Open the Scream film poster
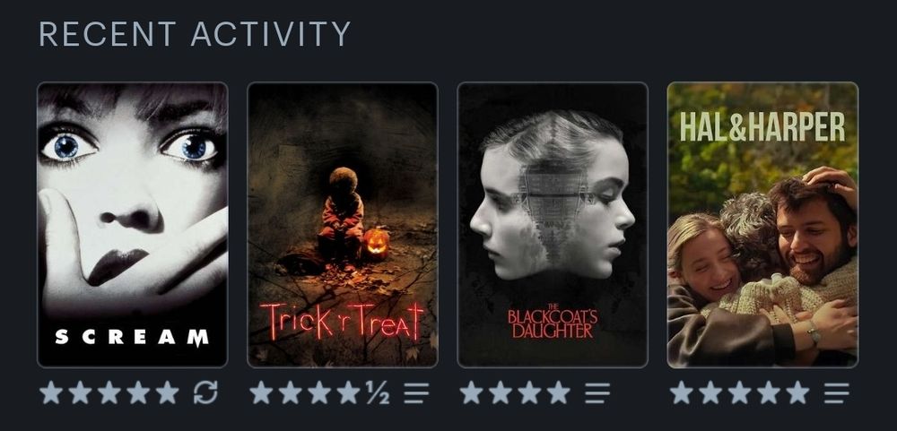This screenshot has width=897, height=431. coord(132,225)
